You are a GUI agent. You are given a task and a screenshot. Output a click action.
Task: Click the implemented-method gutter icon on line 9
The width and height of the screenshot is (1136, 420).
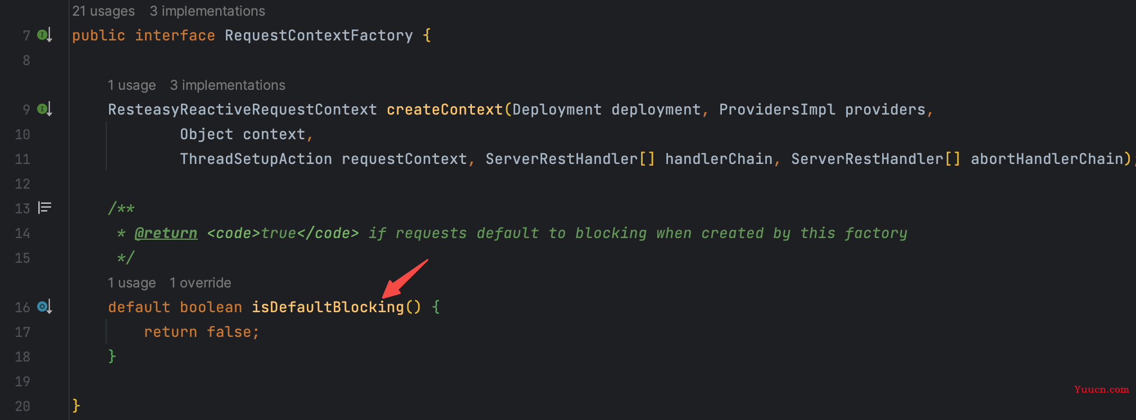[x=44, y=109]
